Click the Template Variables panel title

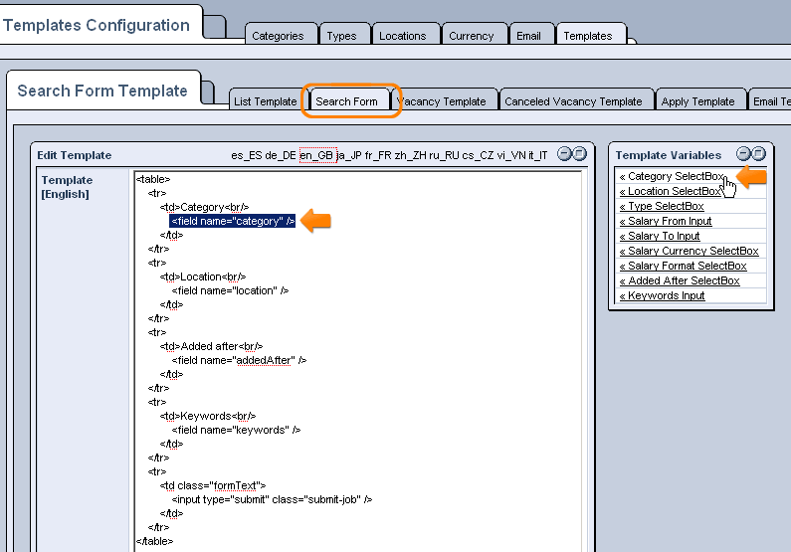tap(669, 155)
